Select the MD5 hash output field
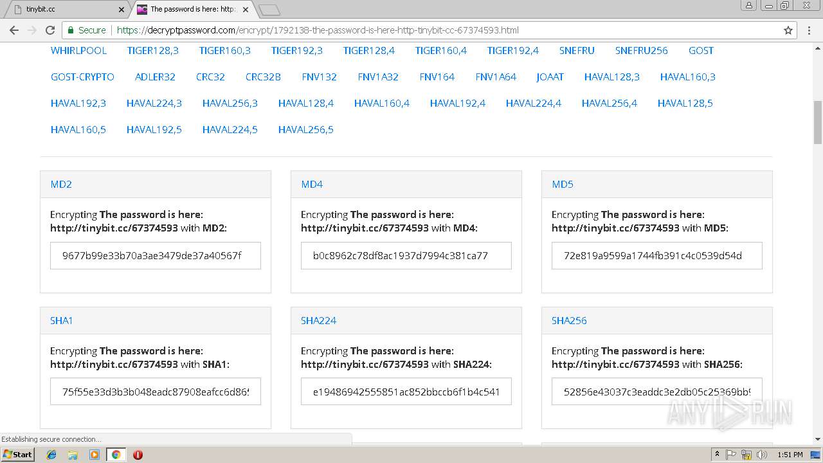 pyautogui.click(x=657, y=255)
